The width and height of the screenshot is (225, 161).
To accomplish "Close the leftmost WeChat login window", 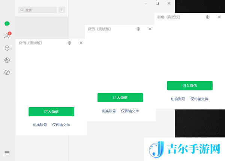I will (x=81, y=43).
